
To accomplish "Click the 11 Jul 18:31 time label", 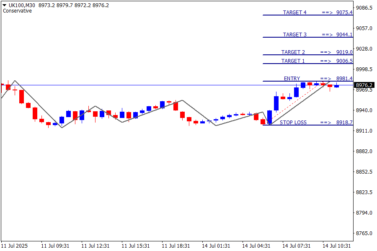I will pyautogui.click(x=176, y=246).
